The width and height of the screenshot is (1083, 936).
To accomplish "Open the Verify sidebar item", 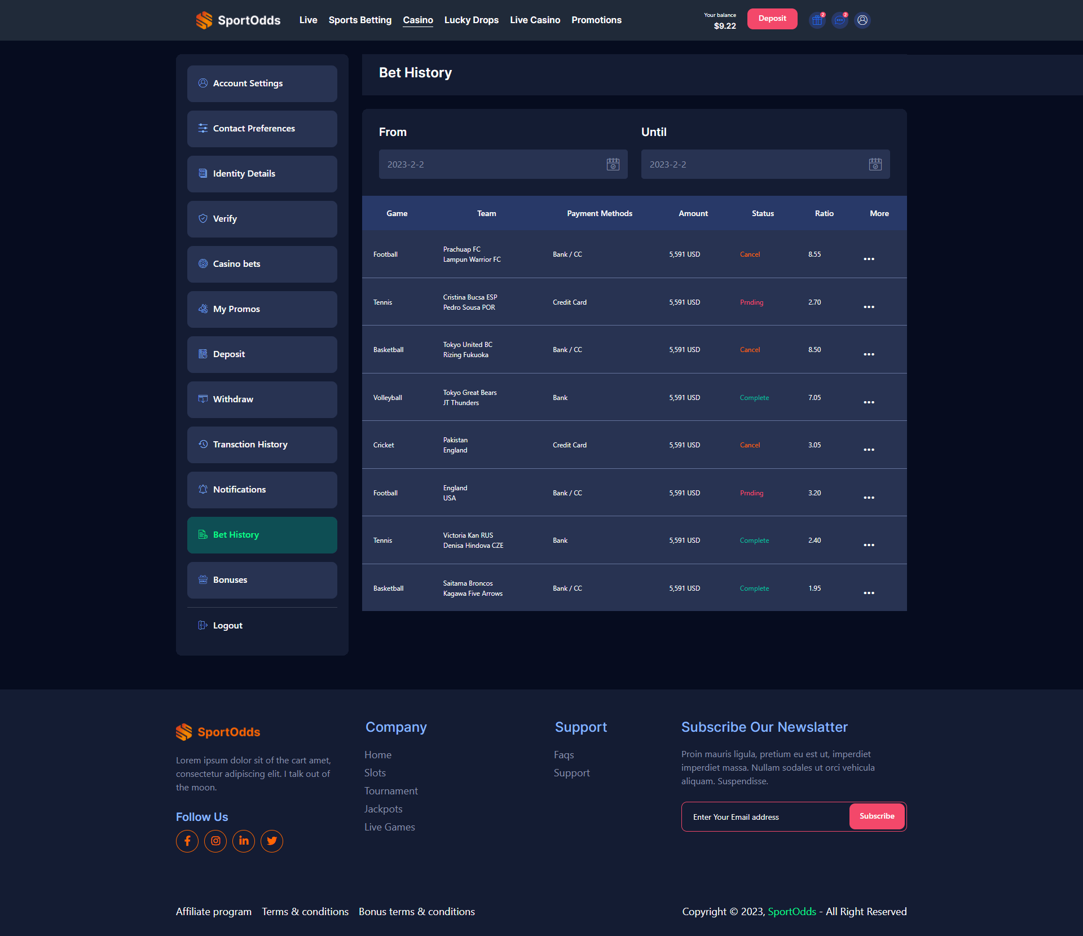I will [262, 219].
